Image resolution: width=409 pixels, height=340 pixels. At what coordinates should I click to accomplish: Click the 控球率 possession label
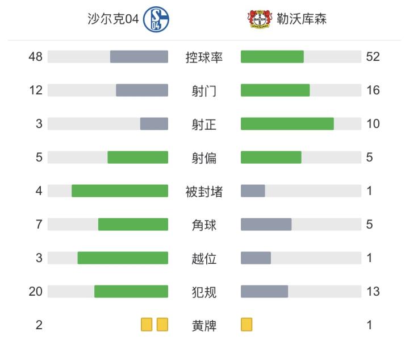pyautogui.click(x=204, y=57)
